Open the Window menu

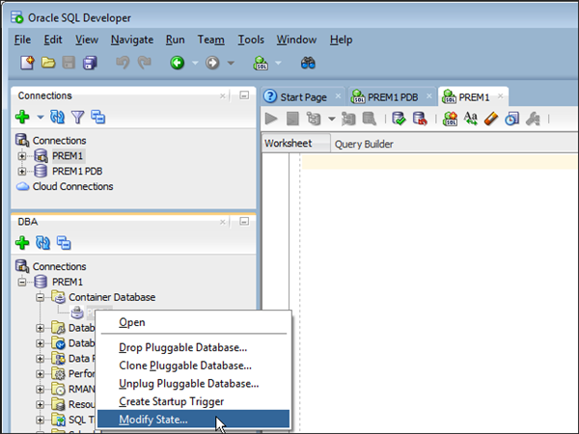click(x=296, y=40)
